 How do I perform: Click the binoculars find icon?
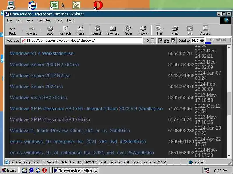tap(167, 41)
